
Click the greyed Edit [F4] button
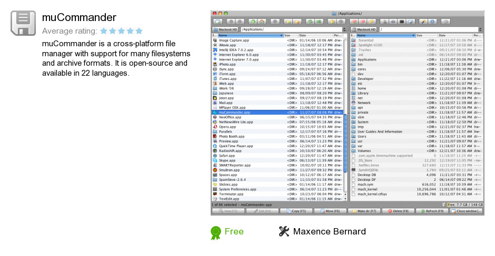click(262, 211)
